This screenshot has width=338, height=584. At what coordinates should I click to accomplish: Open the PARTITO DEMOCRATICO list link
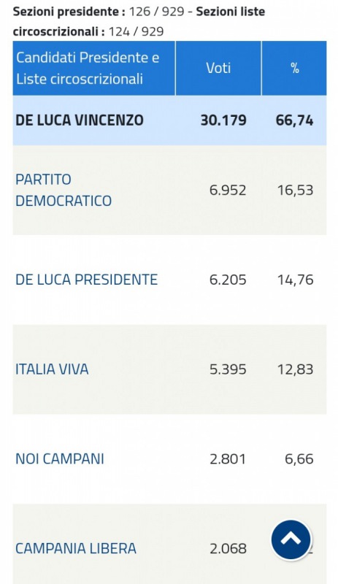(x=64, y=190)
